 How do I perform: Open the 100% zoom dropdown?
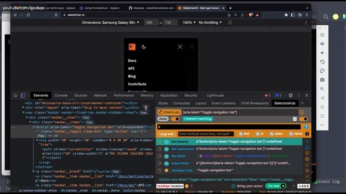click(x=189, y=23)
